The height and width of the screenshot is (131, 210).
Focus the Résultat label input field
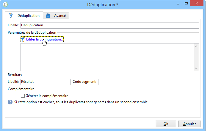coord(45,82)
